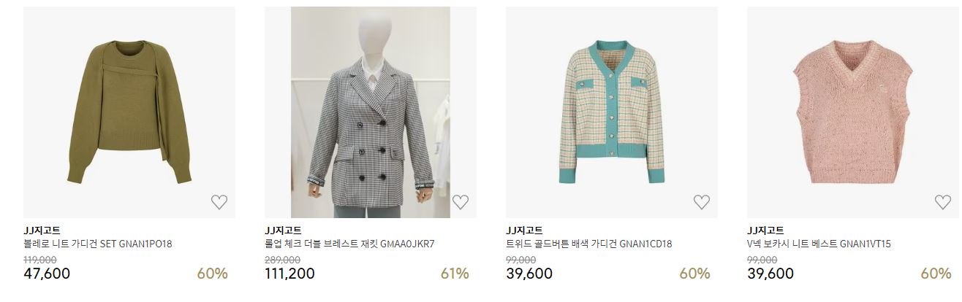Open product title GMAA0JKR7
This screenshot has width=962, height=302.
click(349, 244)
